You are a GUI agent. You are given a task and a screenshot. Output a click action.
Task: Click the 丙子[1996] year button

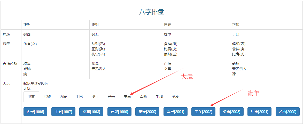(x=35, y=112)
